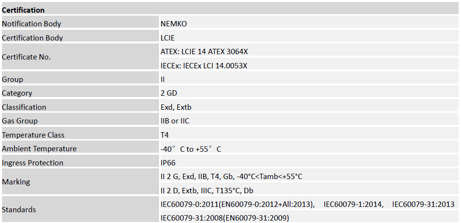Select the Notification Body label cell
This screenshot has width=461, height=223.
click(31, 23)
